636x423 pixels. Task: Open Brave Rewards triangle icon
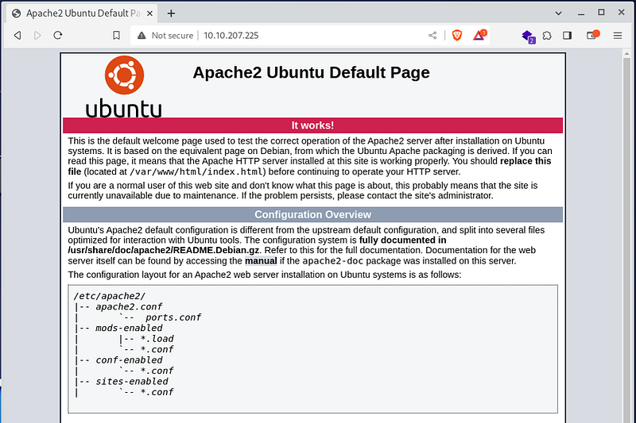tap(479, 36)
